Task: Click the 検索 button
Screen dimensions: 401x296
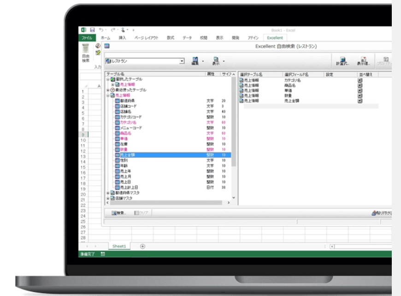Action: point(119,213)
